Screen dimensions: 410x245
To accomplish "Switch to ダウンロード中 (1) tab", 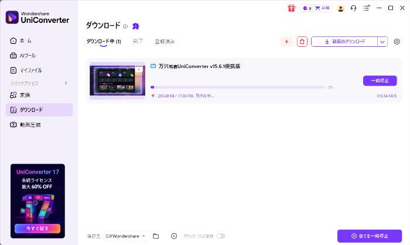I will coord(104,42).
